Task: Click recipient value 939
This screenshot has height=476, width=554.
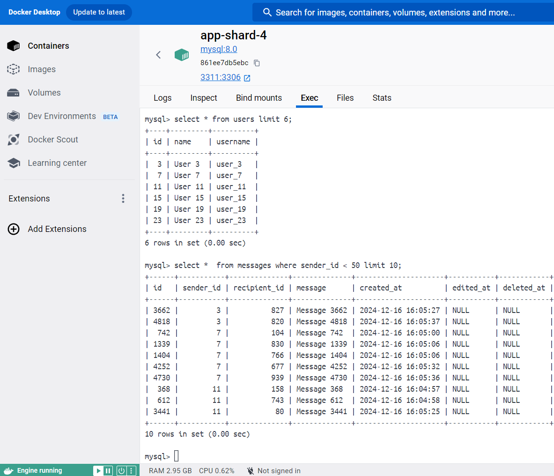Action: pos(277,378)
